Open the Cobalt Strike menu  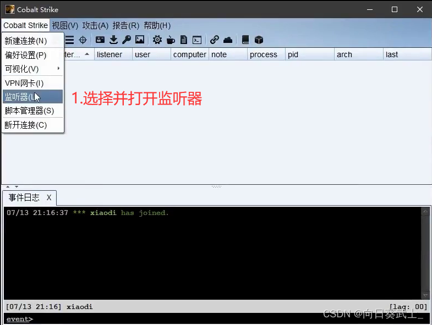coord(26,25)
